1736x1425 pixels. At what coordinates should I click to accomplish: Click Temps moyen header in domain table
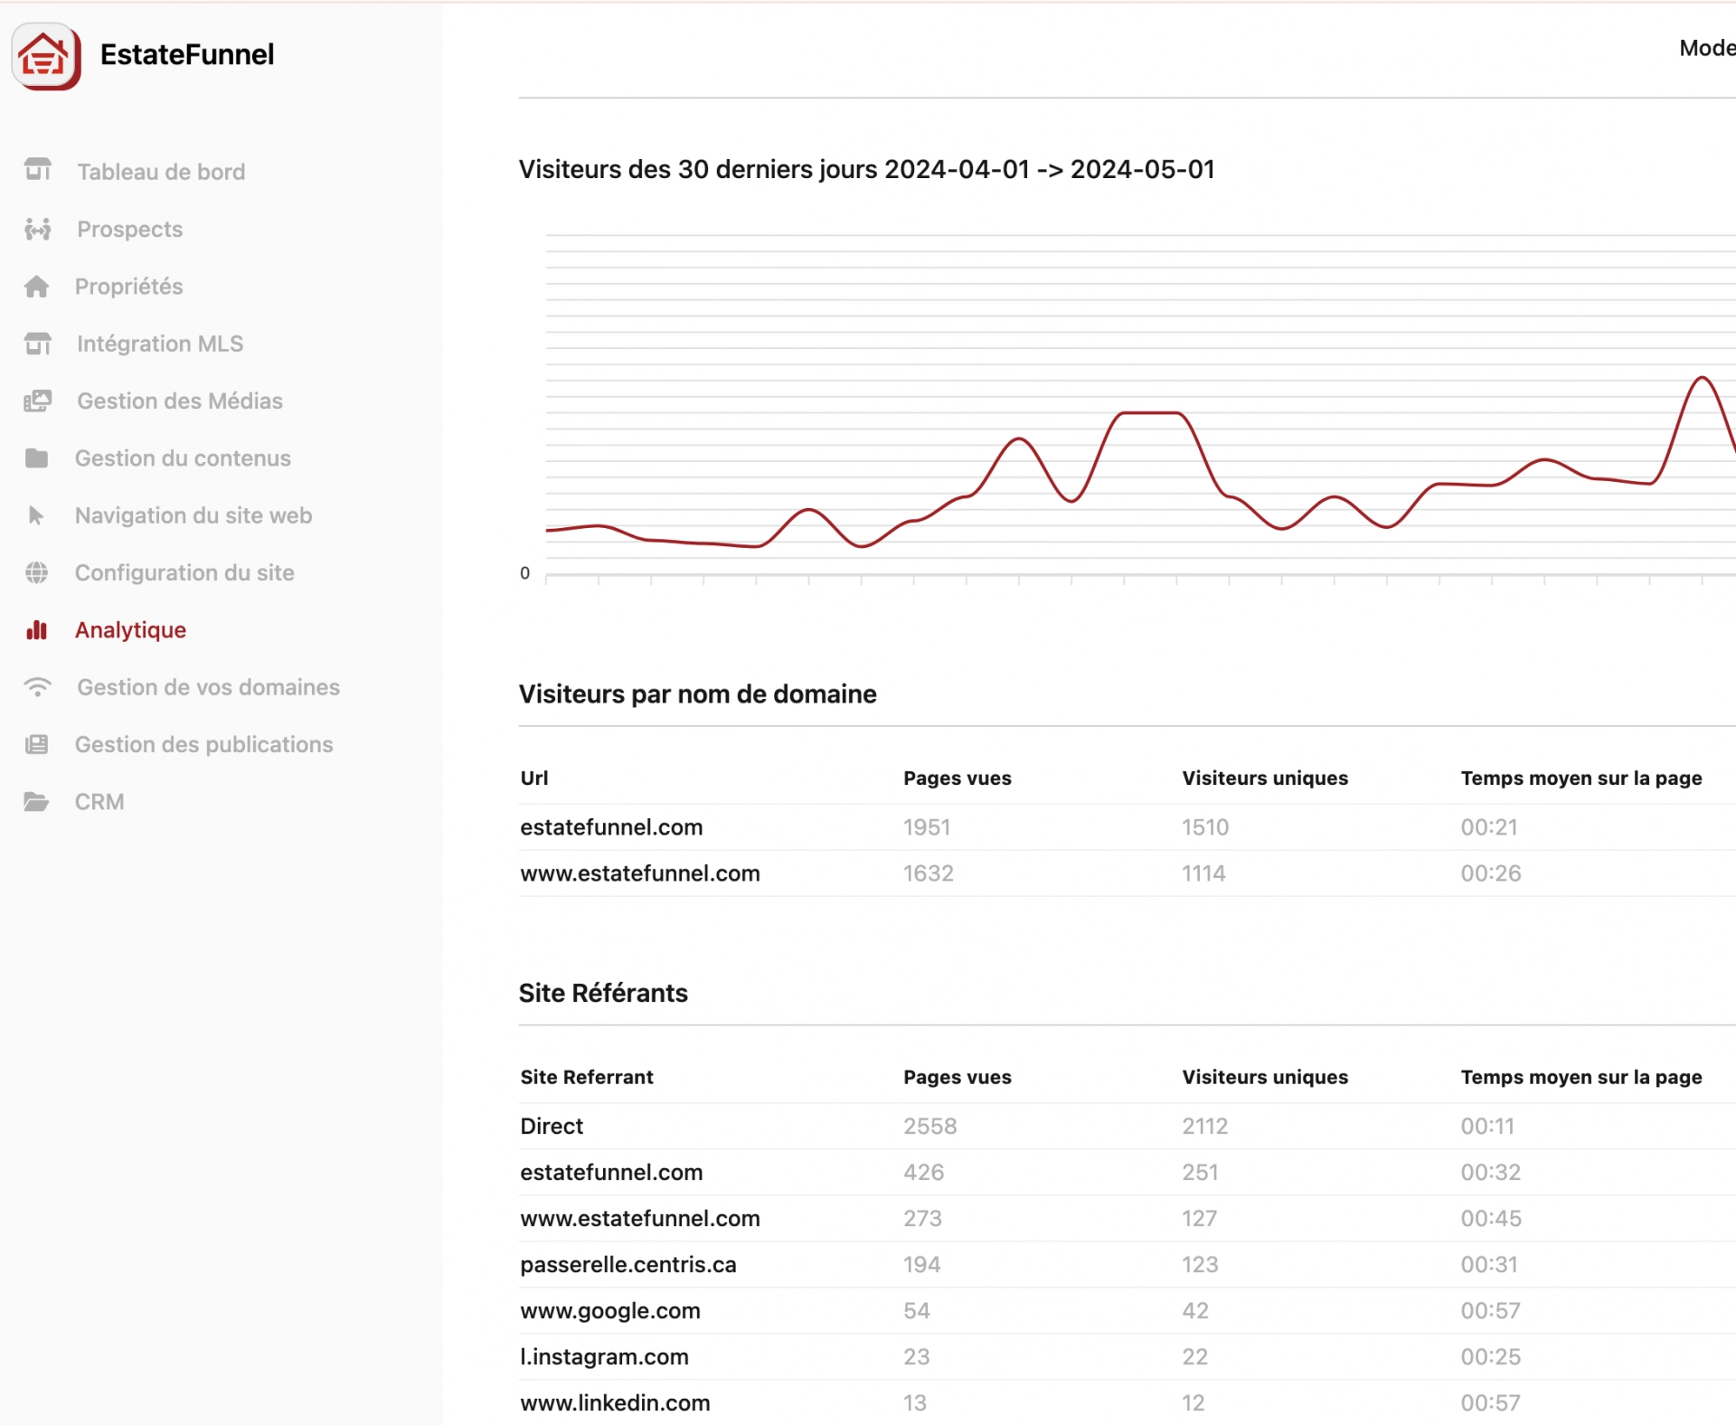(1581, 778)
